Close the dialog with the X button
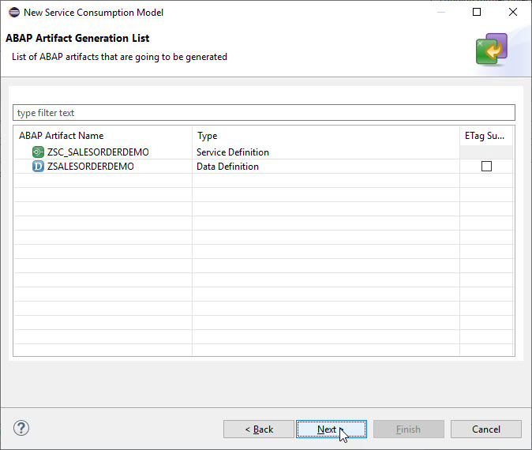Image resolution: width=532 pixels, height=450 pixels. click(x=512, y=13)
